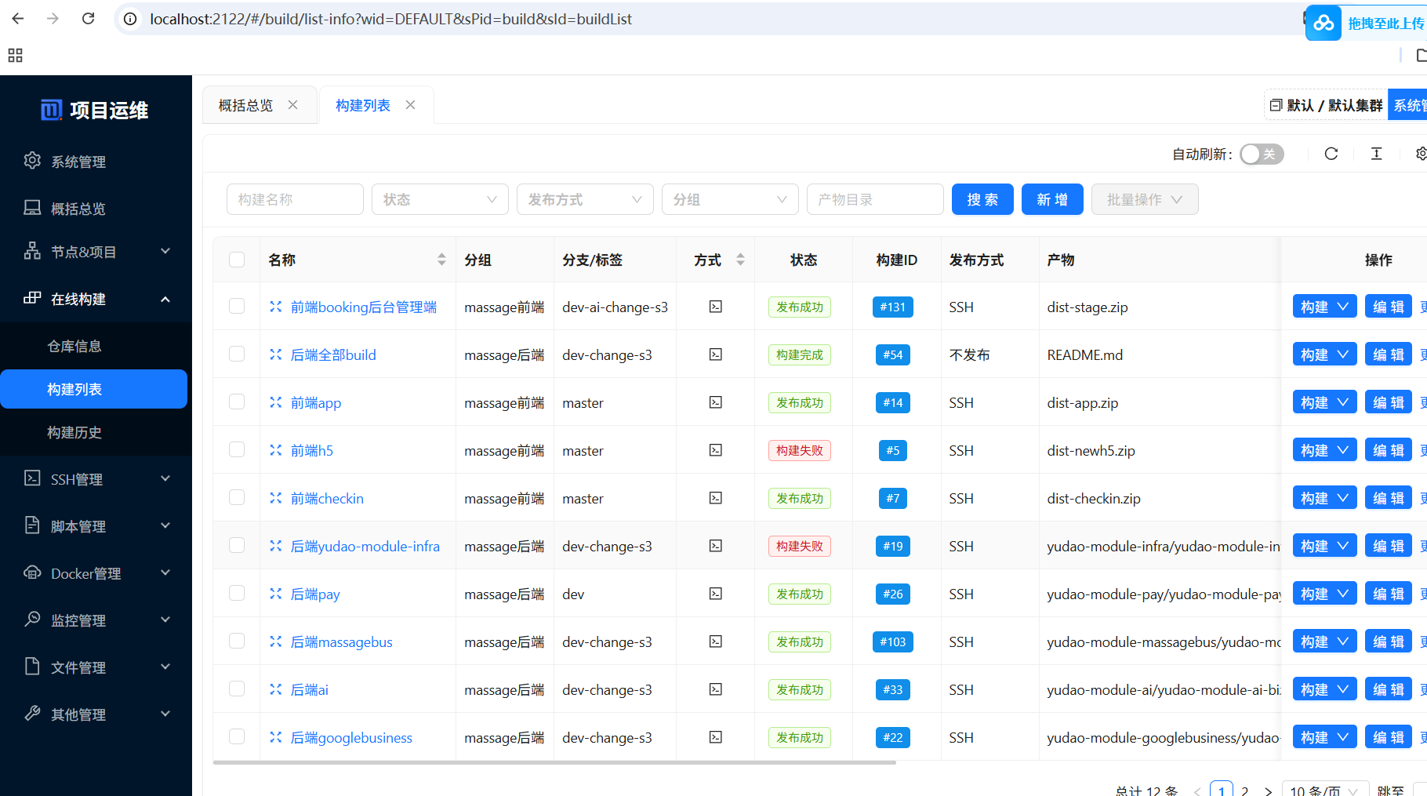Open the 前端app build name link

tap(316, 402)
